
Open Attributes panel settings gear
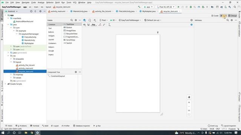[x=232, y=20]
